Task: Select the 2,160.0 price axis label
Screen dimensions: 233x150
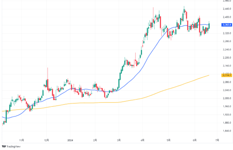Action: pyautogui.click(x=227, y=66)
